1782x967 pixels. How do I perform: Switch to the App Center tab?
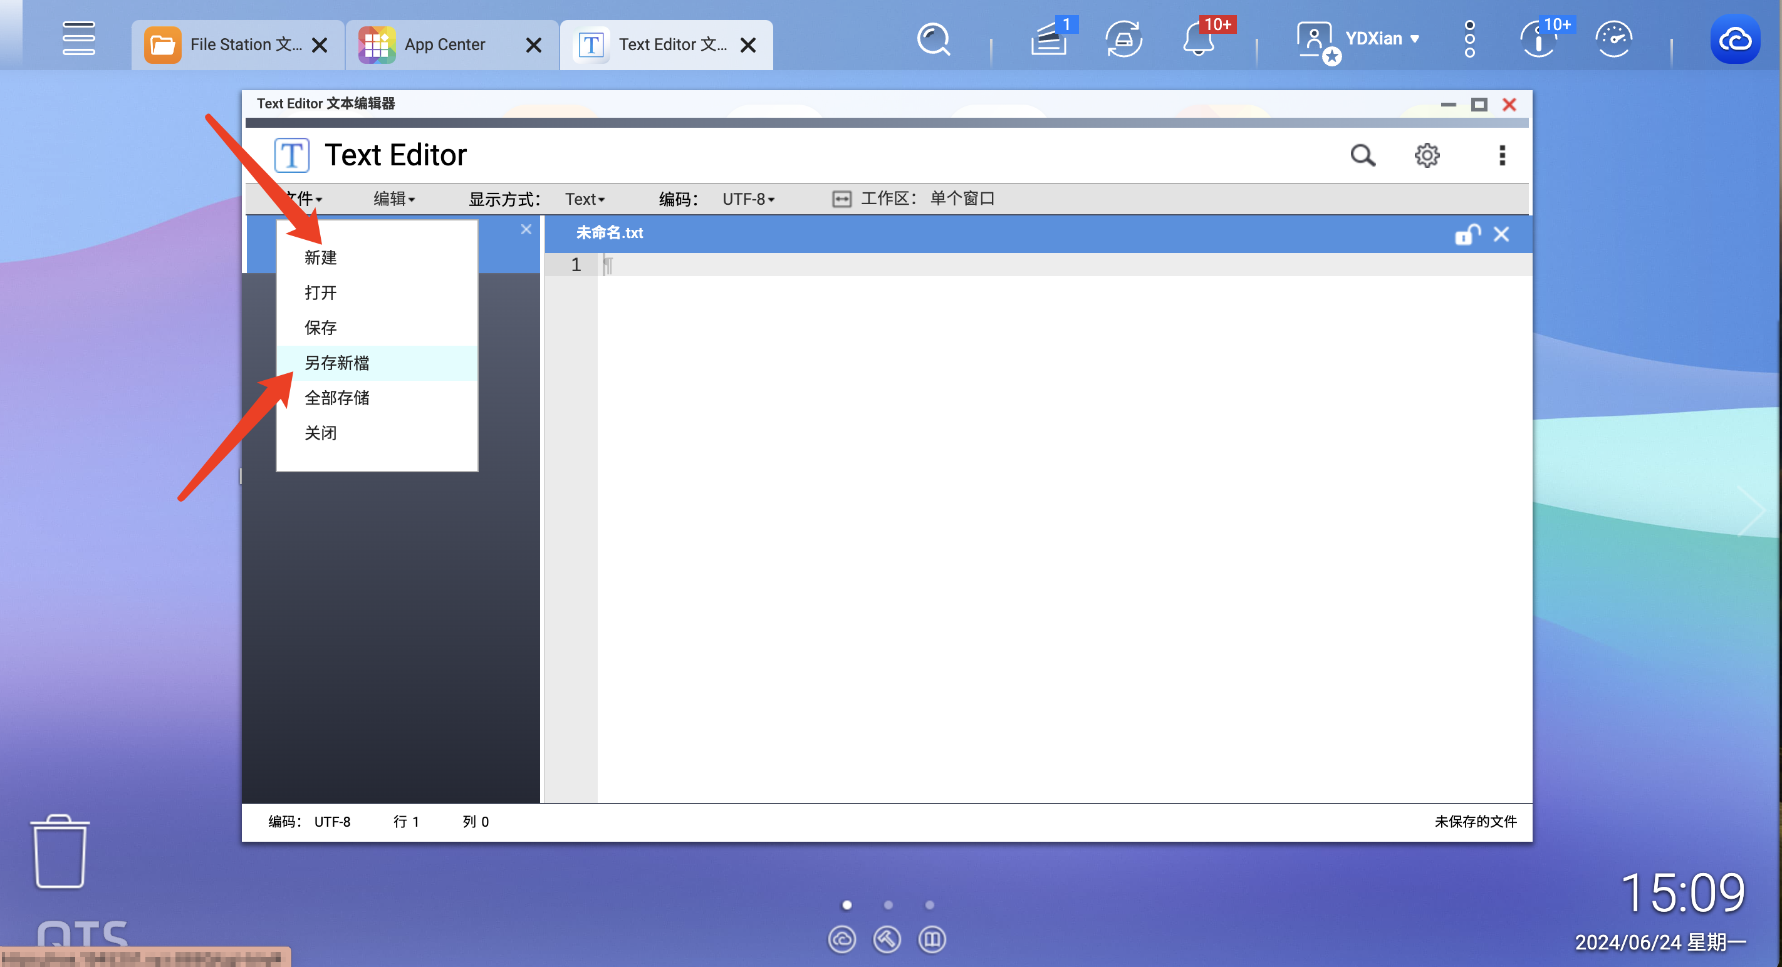point(451,45)
